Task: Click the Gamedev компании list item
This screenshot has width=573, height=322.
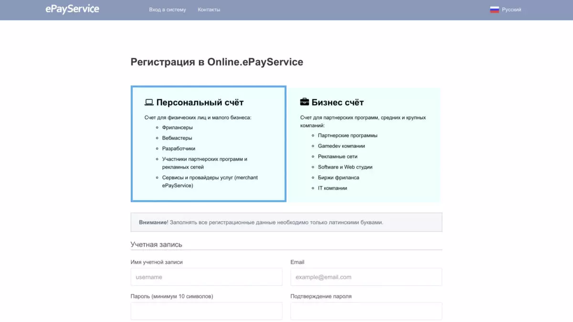Action: 341,146
